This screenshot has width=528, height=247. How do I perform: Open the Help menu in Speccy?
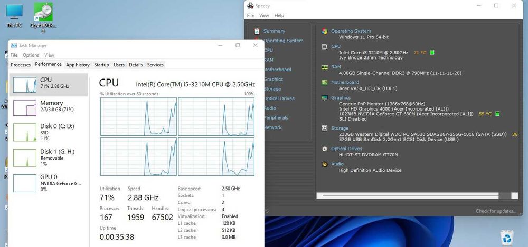[279, 15]
